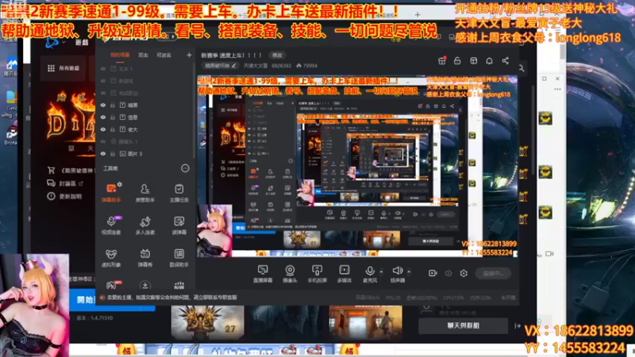Switch to the first scene tab
635x357 pixels.
120,55
